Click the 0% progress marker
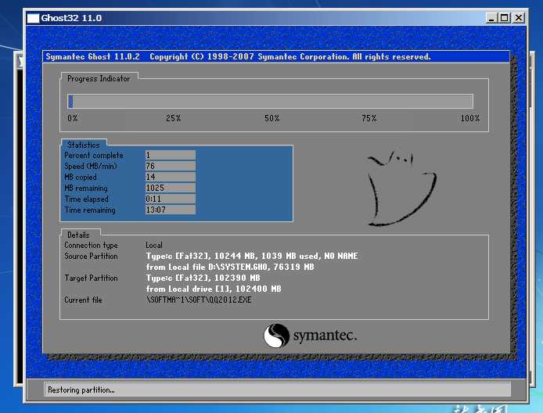 73,118
